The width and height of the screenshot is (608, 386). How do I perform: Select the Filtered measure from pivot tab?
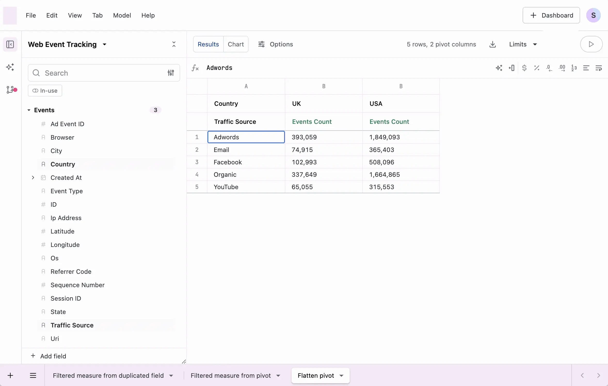(230, 376)
